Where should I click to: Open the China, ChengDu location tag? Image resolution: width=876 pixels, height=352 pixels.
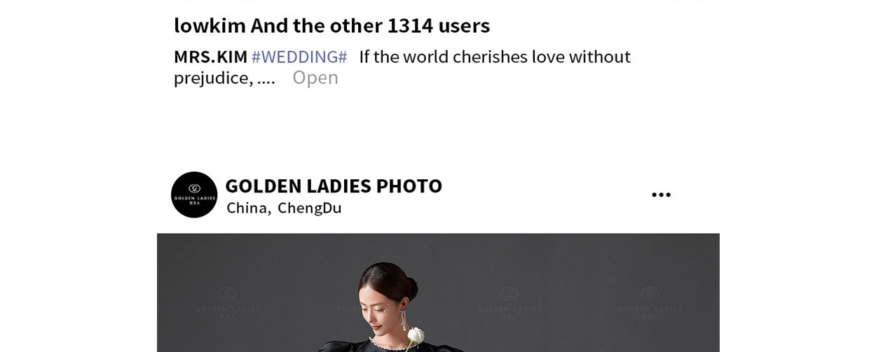[x=284, y=208]
